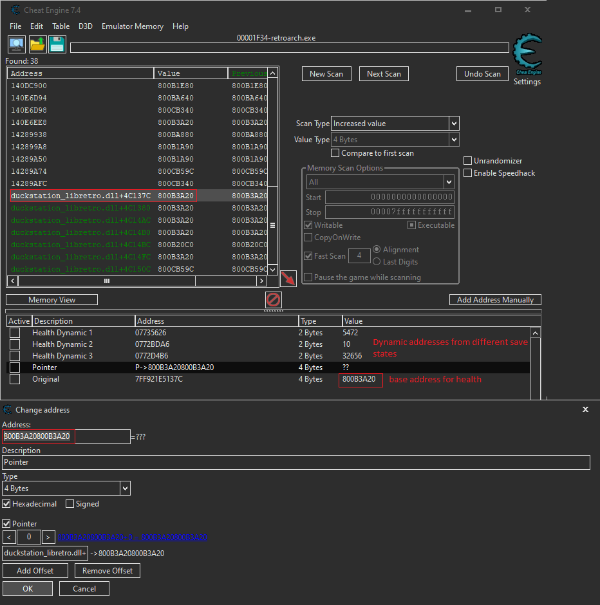
Task: Increase the offset with right arrow
Action: click(48, 537)
